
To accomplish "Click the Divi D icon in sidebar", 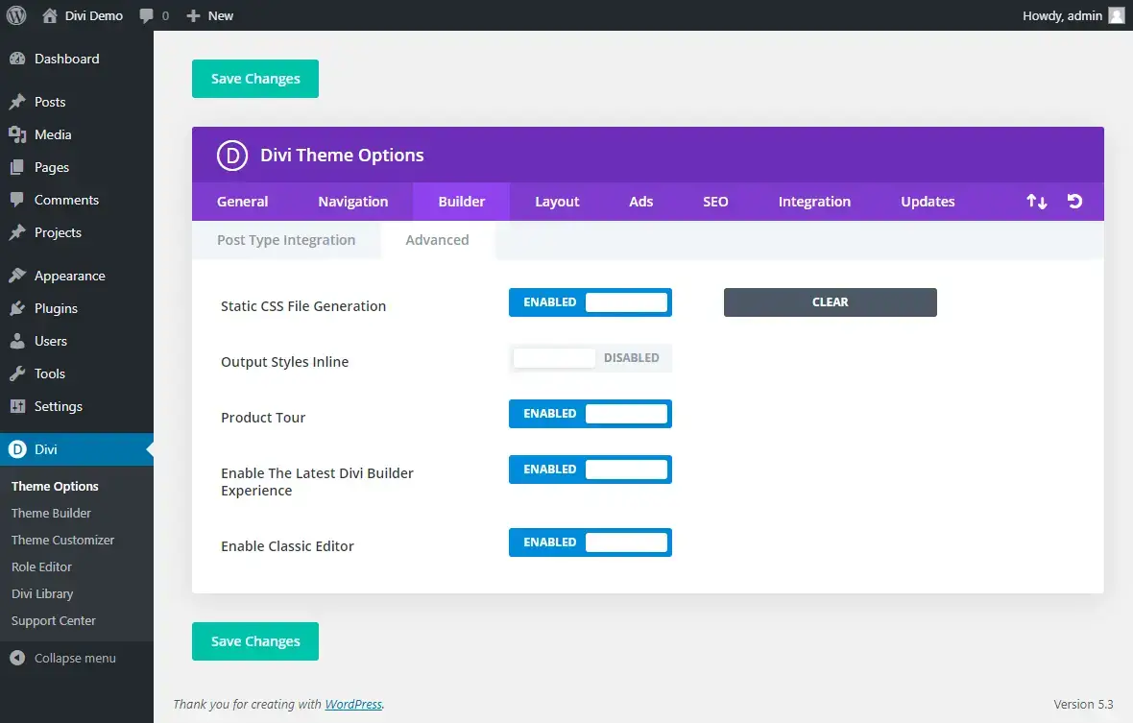I will tap(17, 449).
